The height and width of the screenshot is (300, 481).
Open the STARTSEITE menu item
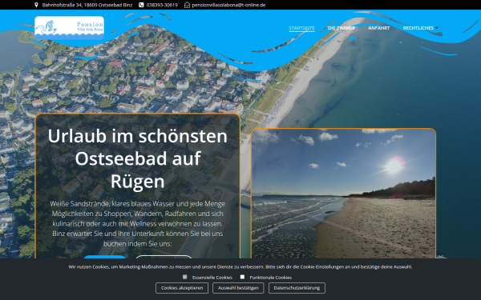pyautogui.click(x=301, y=28)
